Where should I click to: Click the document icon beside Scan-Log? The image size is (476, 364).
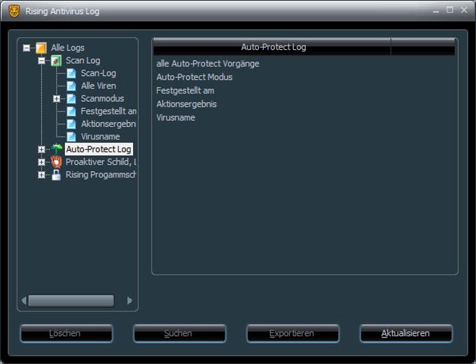(x=71, y=73)
